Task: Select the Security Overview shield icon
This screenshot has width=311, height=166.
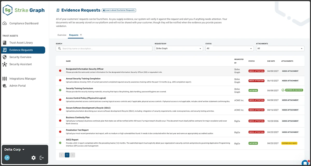Action: (x=5, y=57)
